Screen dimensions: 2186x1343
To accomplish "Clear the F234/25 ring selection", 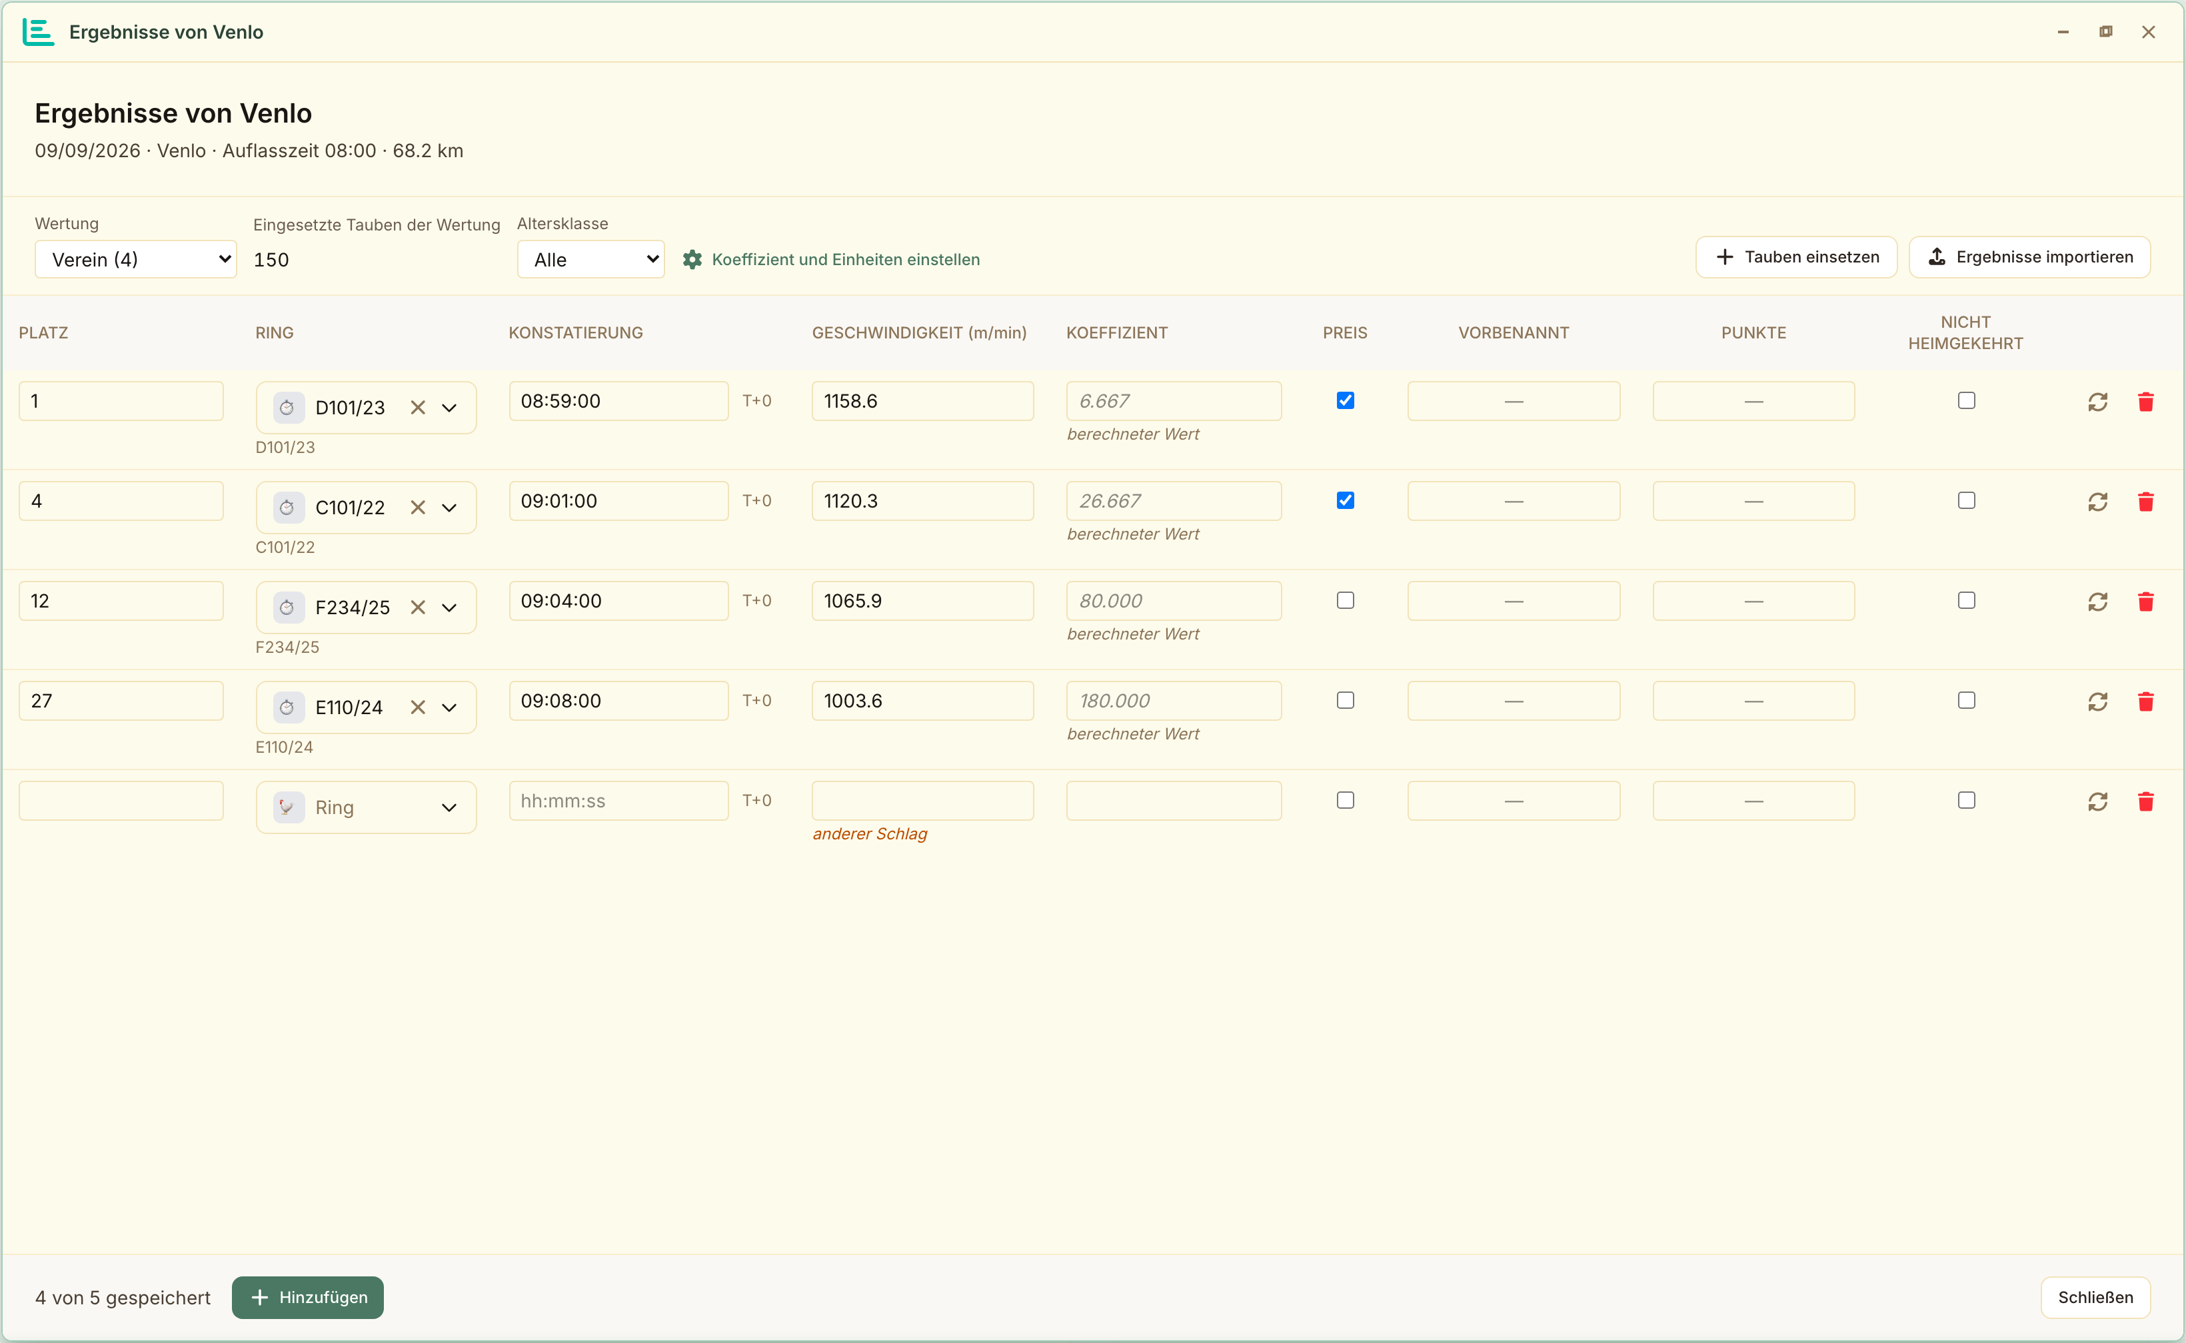I will point(418,608).
